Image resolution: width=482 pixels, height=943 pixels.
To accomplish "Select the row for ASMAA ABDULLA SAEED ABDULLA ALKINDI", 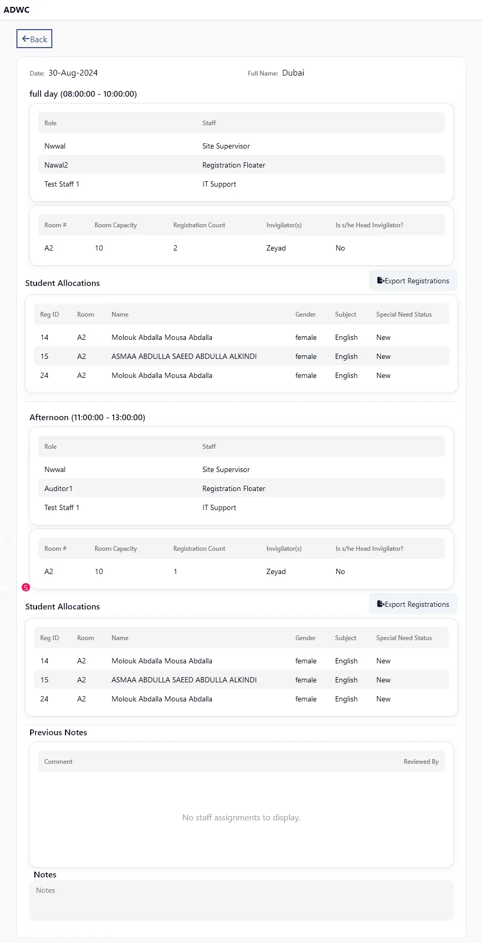I will click(183, 356).
